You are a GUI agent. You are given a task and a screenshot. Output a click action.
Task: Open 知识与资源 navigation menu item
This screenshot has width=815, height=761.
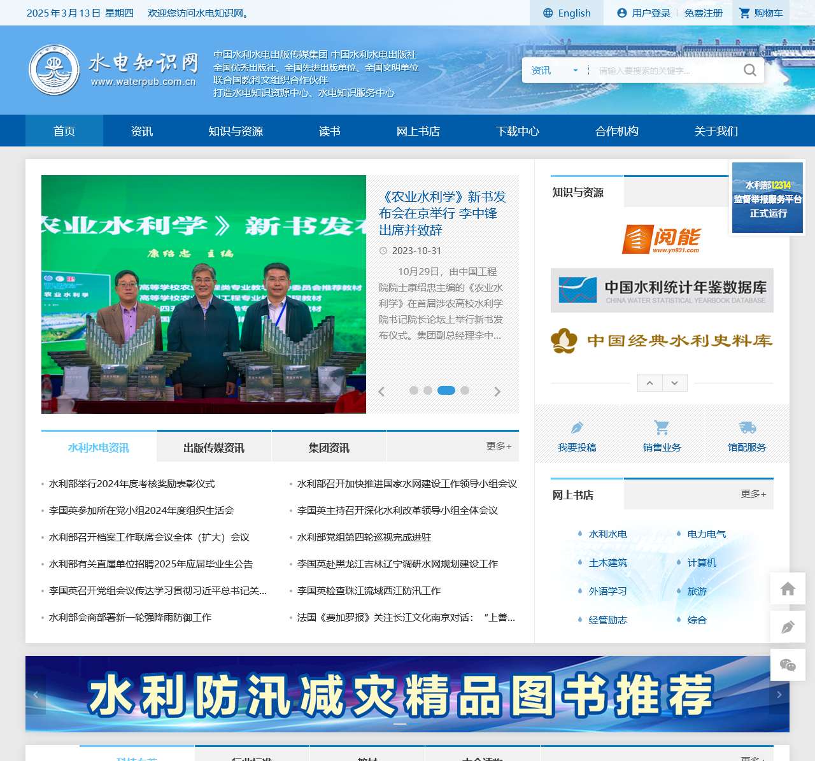click(236, 131)
